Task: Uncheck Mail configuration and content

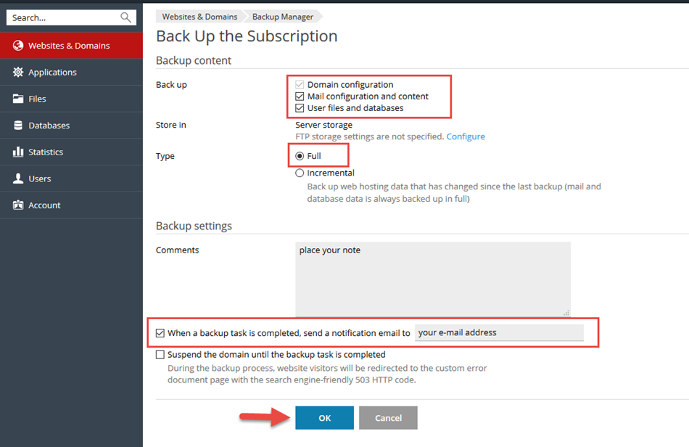Action: point(300,97)
